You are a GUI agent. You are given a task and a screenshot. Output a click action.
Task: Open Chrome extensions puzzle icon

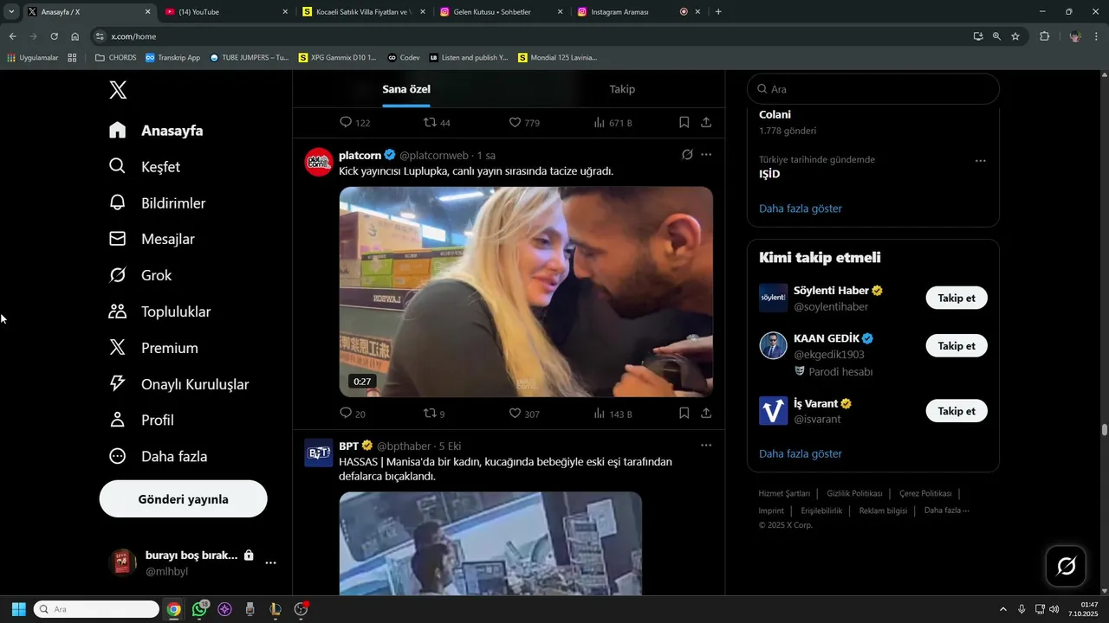tap(1044, 36)
